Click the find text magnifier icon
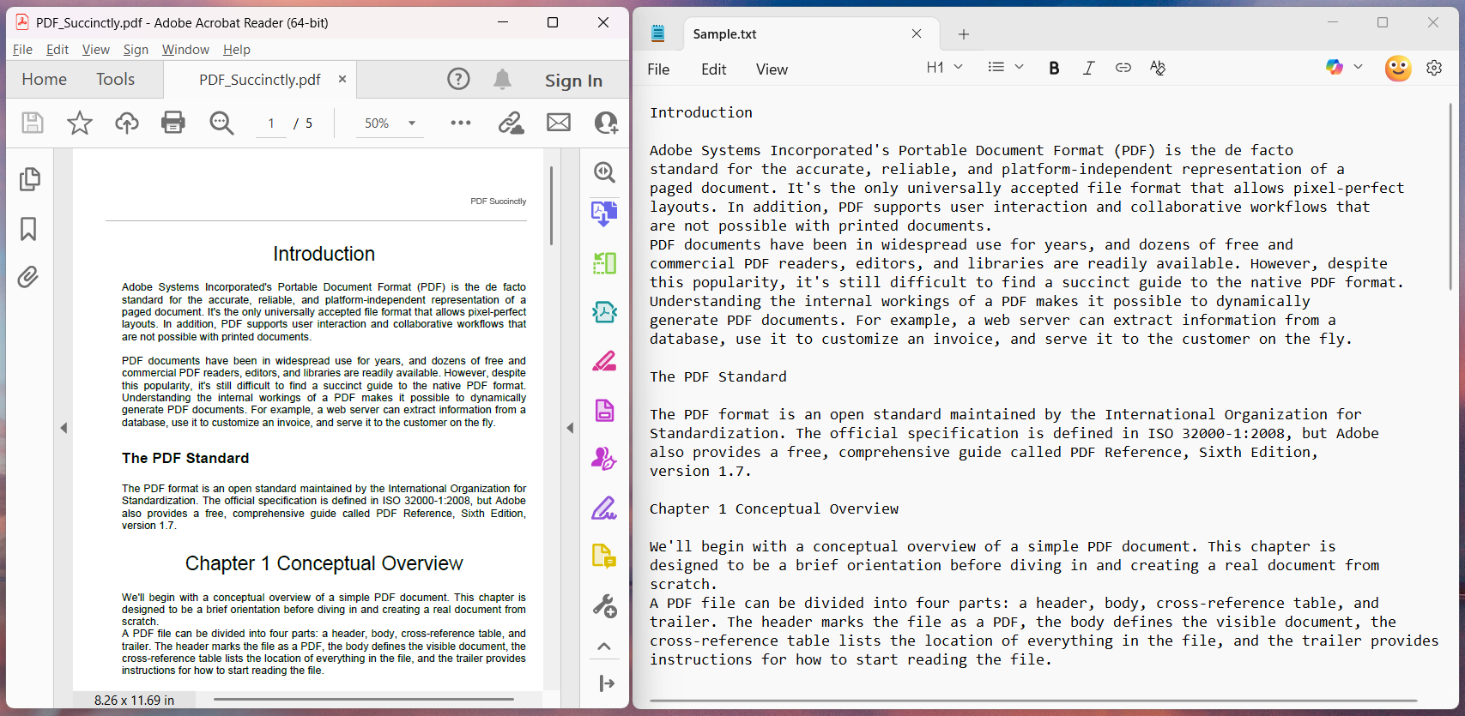The width and height of the screenshot is (1465, 716). click(x=221, y=123)
